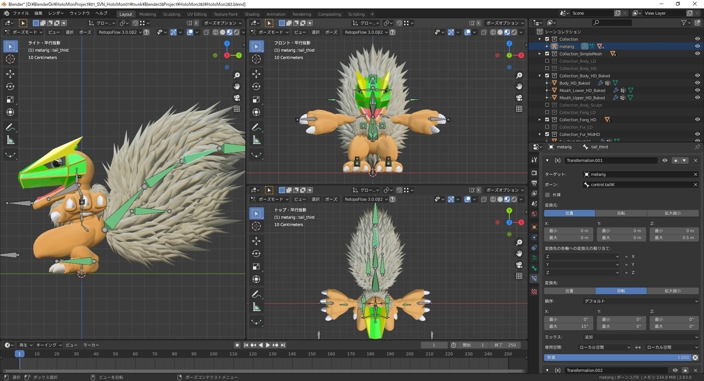Select 位置 under 変換先

click(x=570, y=291)
